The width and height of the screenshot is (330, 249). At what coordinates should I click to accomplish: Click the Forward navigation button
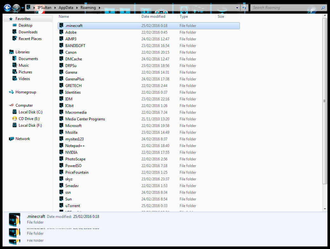pyautogui.click(x=16, y=8)
